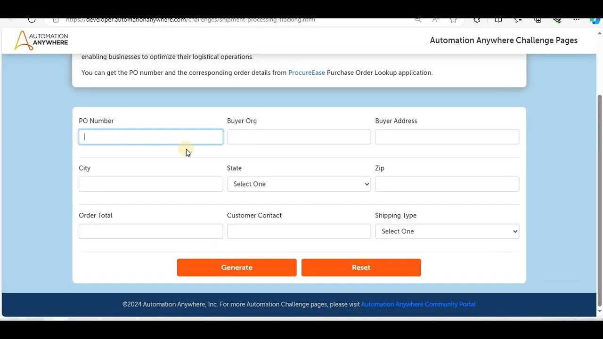Click the City input field
603x339 pixels.
[x=151, y=184]
